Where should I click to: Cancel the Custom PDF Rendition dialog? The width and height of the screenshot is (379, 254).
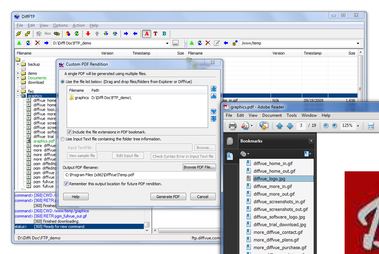pos(203,196)
